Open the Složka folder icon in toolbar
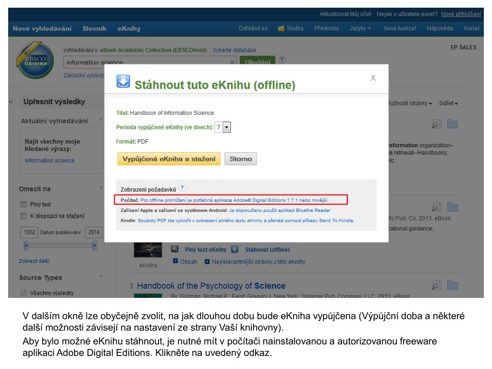The image size is (492, 369). tap(281, 28)
